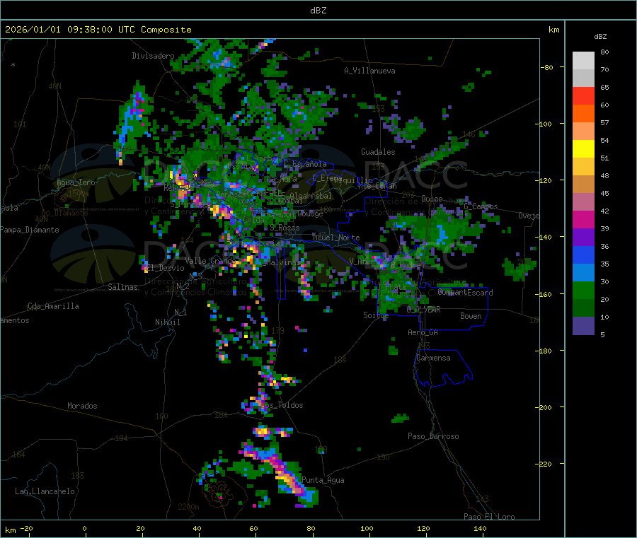Click the Salinas location label
Image resolution: width=637 pixels, height=538 pixels.
click(122, 287)
